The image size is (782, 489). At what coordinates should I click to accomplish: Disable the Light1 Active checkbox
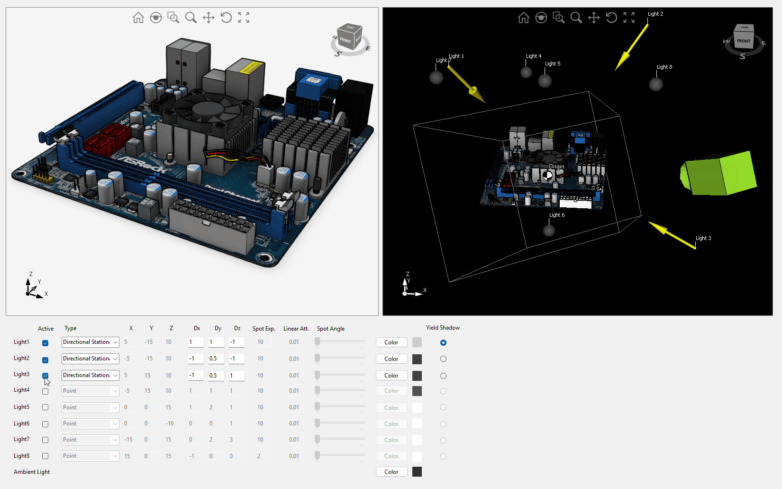[x=45, y=343]
